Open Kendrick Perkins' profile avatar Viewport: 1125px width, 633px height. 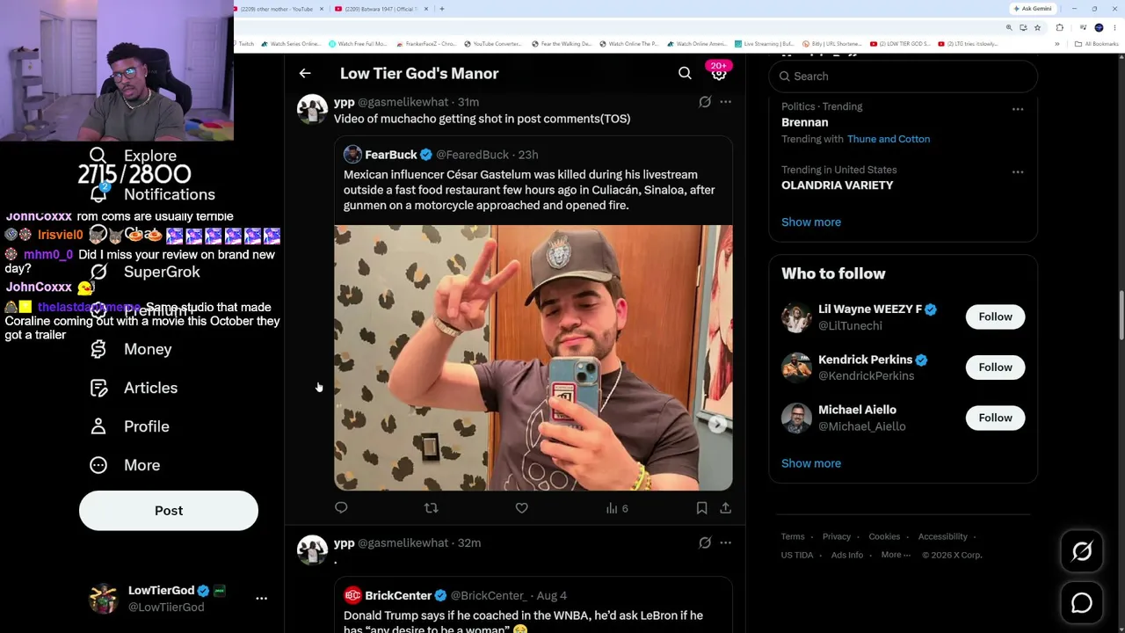[x=796, y=367]
